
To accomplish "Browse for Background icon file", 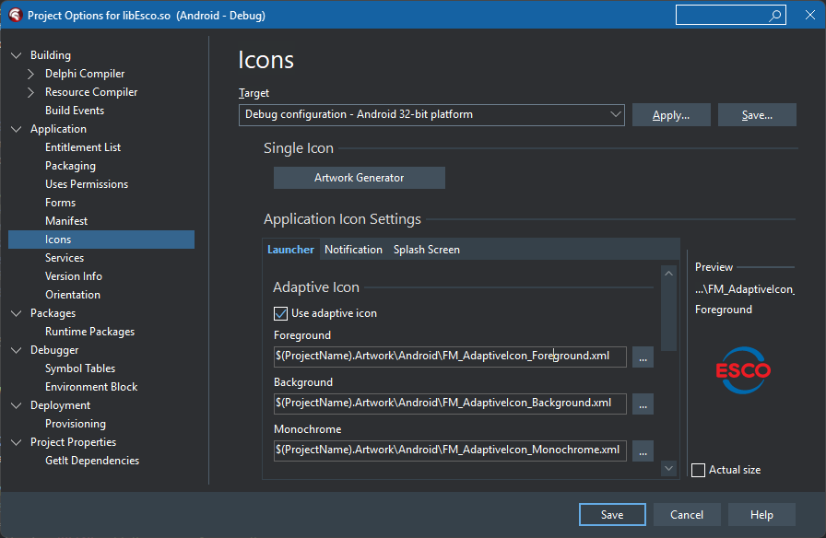I will 643,403.
